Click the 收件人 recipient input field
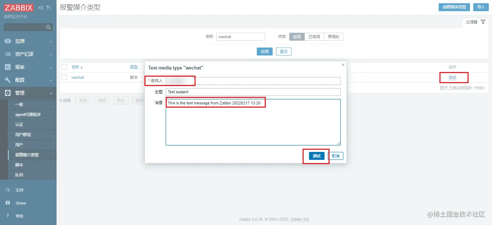Viewport: 492px width, 225px height. pos(253,81)
